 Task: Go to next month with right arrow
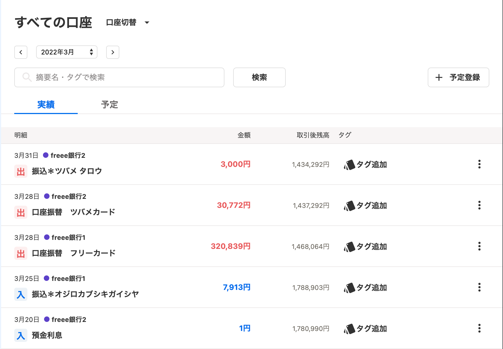pyautogui.click(x=113, y=52)
